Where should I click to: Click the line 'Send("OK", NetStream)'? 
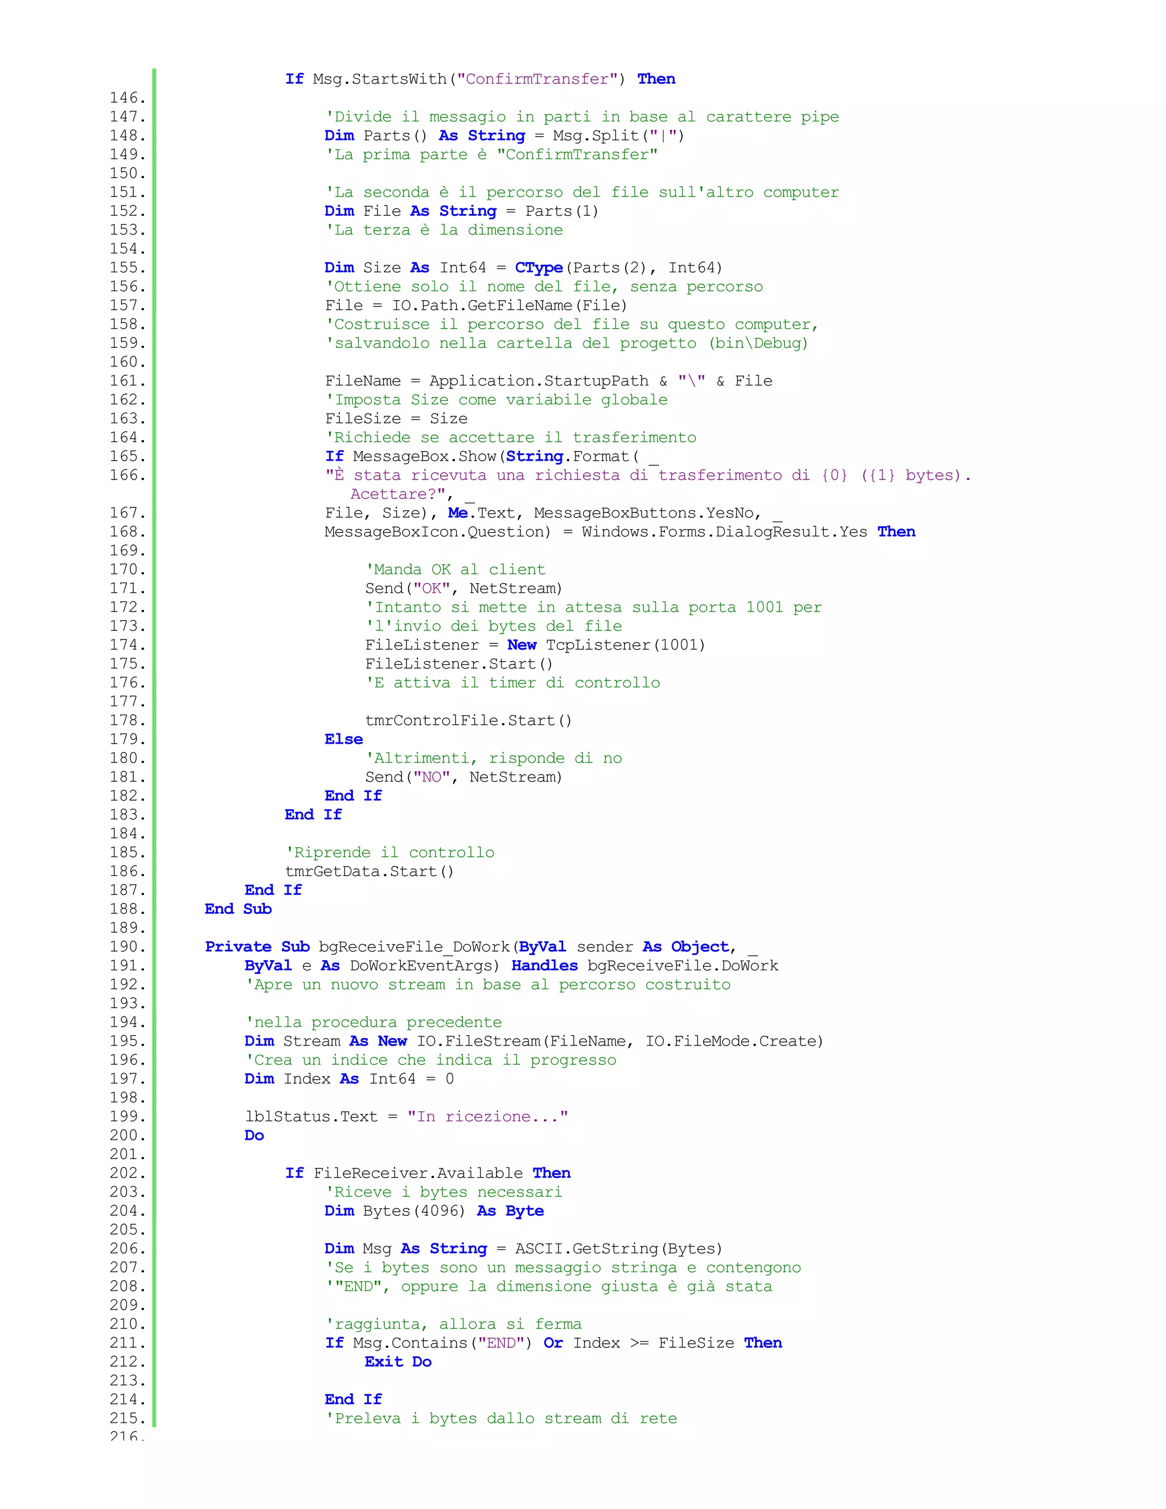point(463,589)
